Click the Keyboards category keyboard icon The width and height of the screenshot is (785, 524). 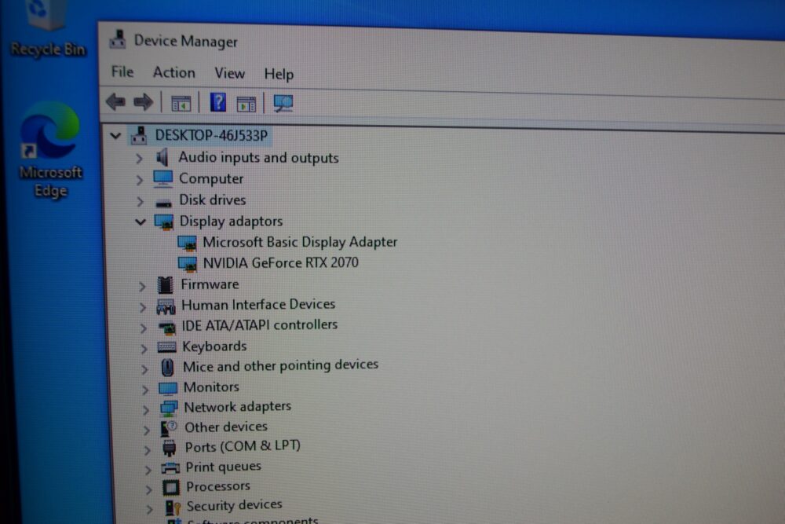click(x=166, y=346)
